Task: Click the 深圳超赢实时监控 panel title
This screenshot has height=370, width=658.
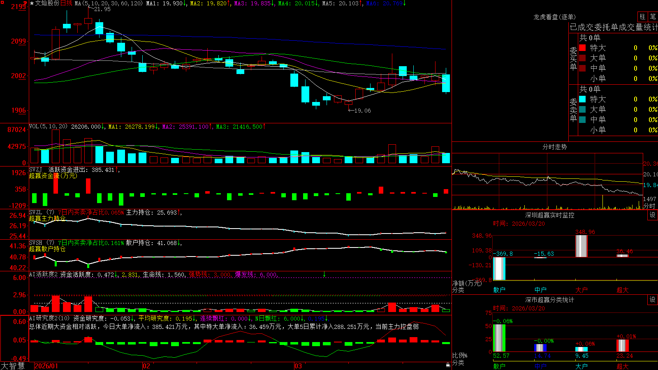Action: coord(550,215)
